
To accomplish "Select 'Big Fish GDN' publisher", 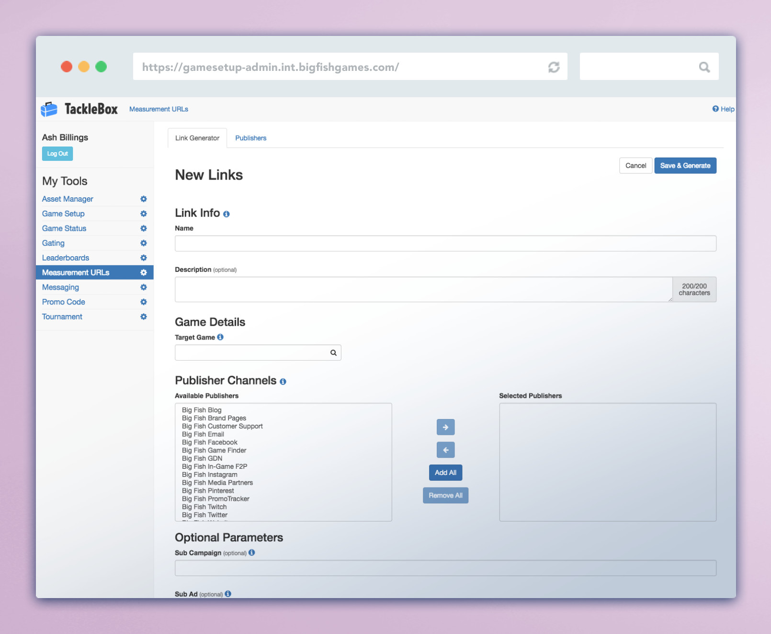I will (202, 459).
